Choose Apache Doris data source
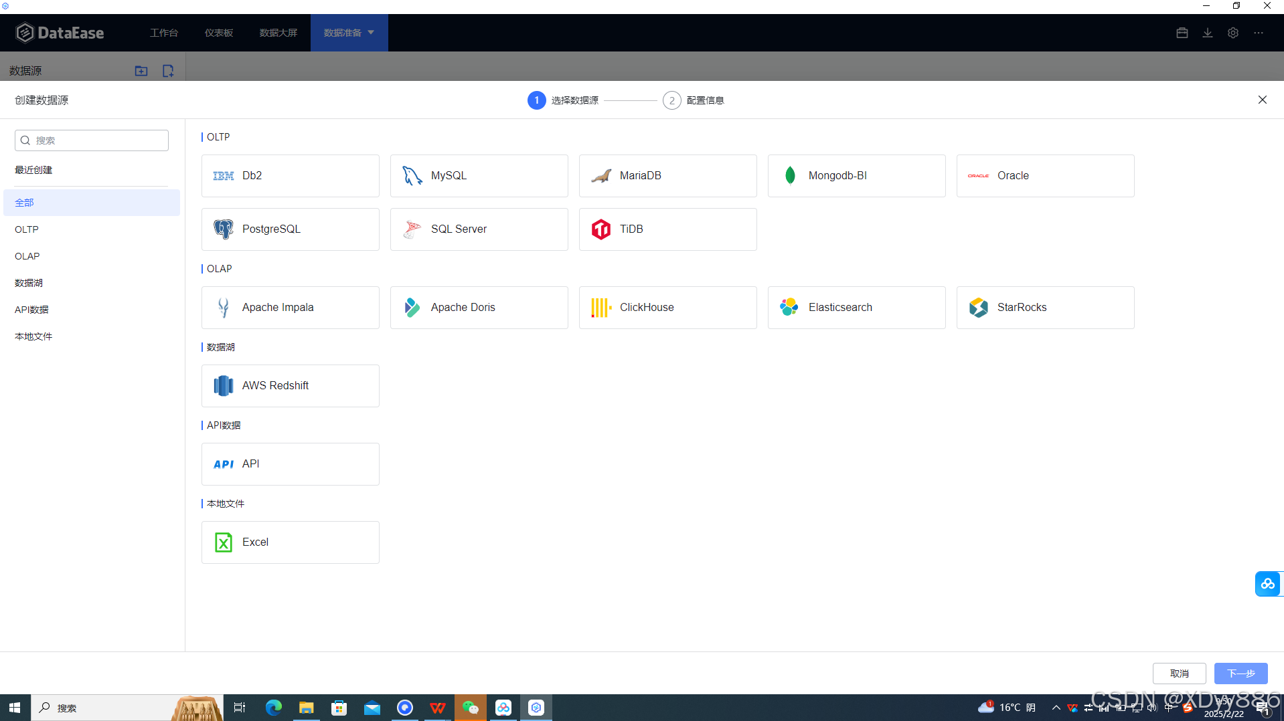Viewport: 1284px width, 721px height. 479,308
